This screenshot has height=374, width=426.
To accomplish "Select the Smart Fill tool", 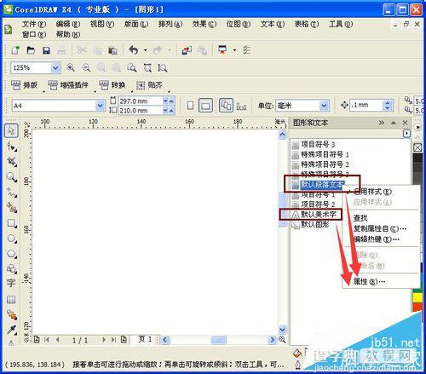I will click(12, 208).
